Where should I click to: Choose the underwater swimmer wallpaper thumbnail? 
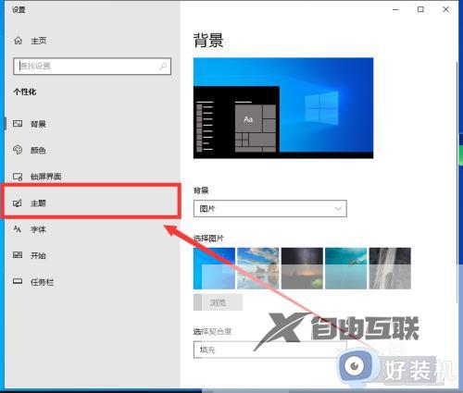[346, 268]
